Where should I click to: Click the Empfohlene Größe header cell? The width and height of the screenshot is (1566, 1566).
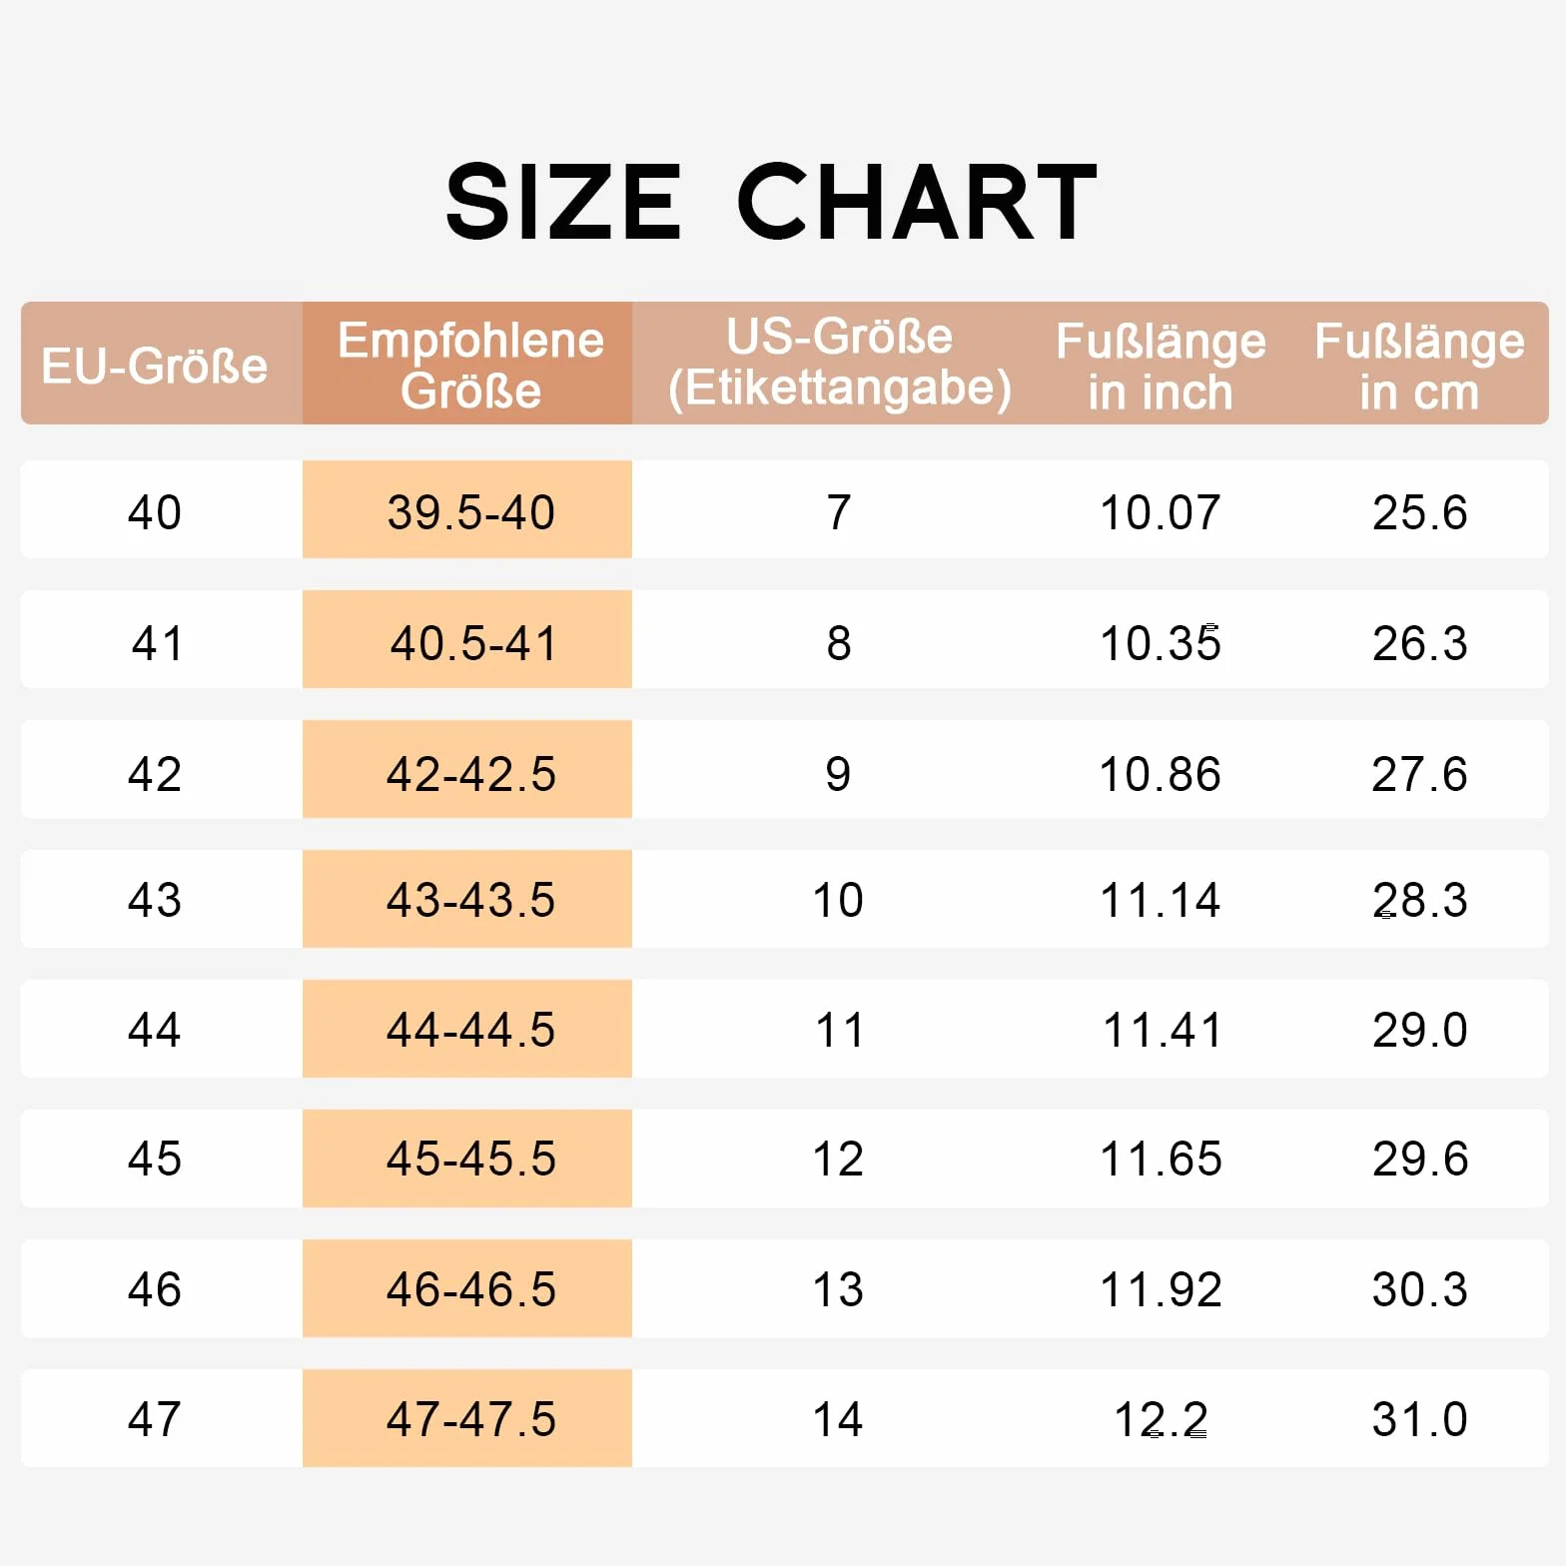[x=467, y=364]
